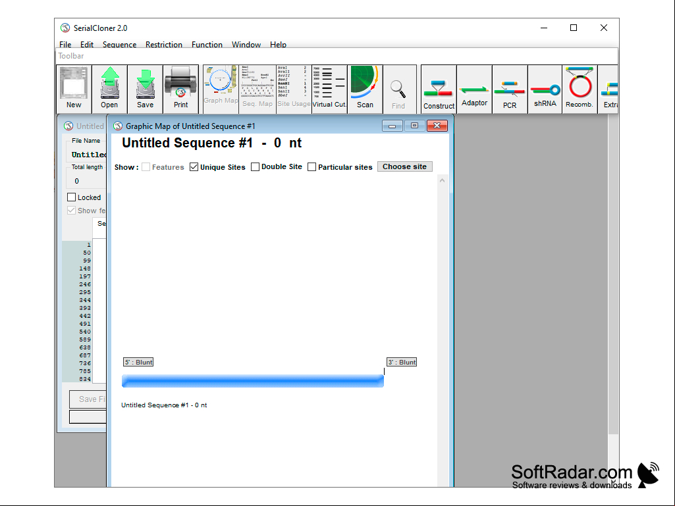Click line number 834 in sequence window
This screenshot has height=506, width=675.
85,379
